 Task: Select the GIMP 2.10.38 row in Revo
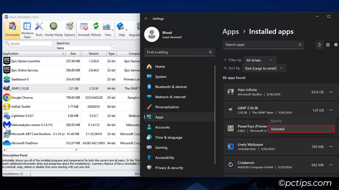42,88
